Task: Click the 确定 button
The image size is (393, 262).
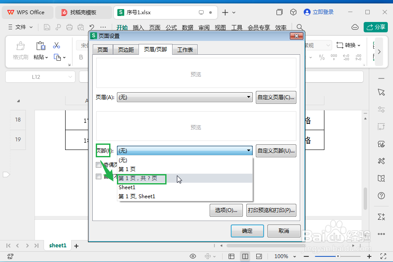Action: tap(247, 231)
